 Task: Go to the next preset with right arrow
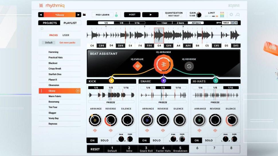pos(78,15)
